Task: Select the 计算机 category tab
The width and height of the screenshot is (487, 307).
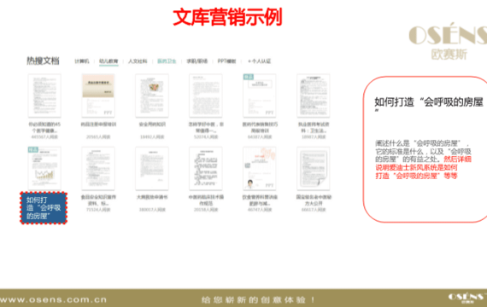Action: point(82,61)
